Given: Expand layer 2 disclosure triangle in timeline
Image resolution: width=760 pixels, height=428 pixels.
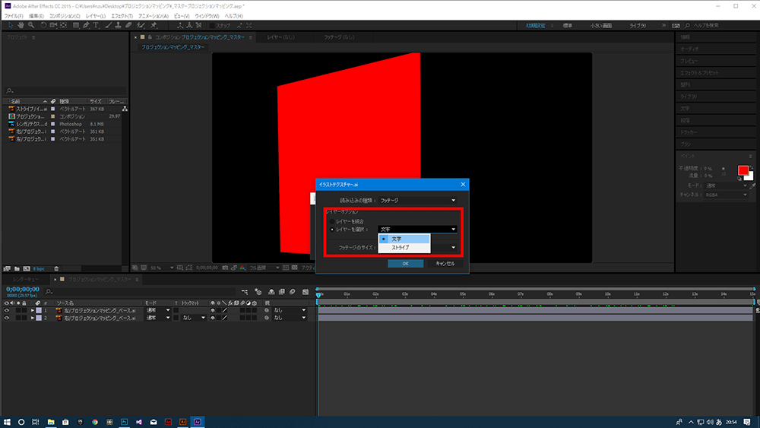Looking at the screenshot, I should [x=32, y=318].
